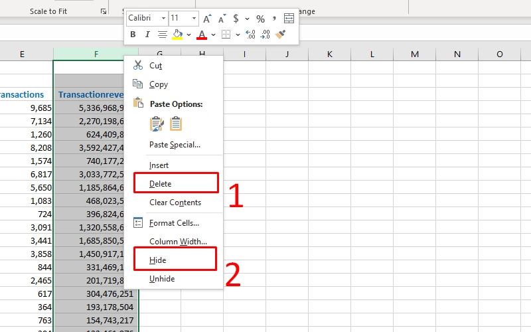Open Accounting Format dropdown arrow
Image resolution: width=531 pixels, height=332 pixels.
[247, 19]
